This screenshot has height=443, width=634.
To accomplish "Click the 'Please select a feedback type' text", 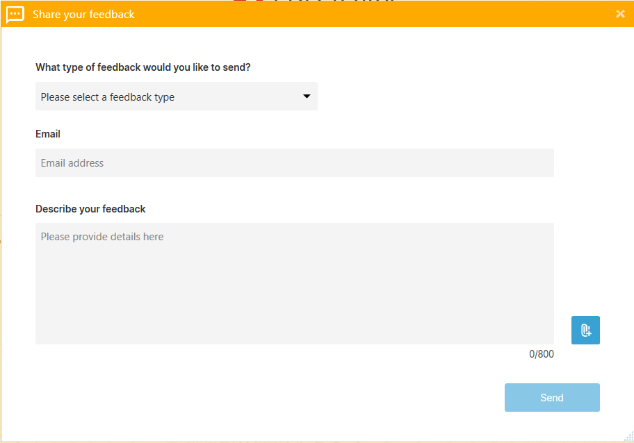I will pos(108,97).
